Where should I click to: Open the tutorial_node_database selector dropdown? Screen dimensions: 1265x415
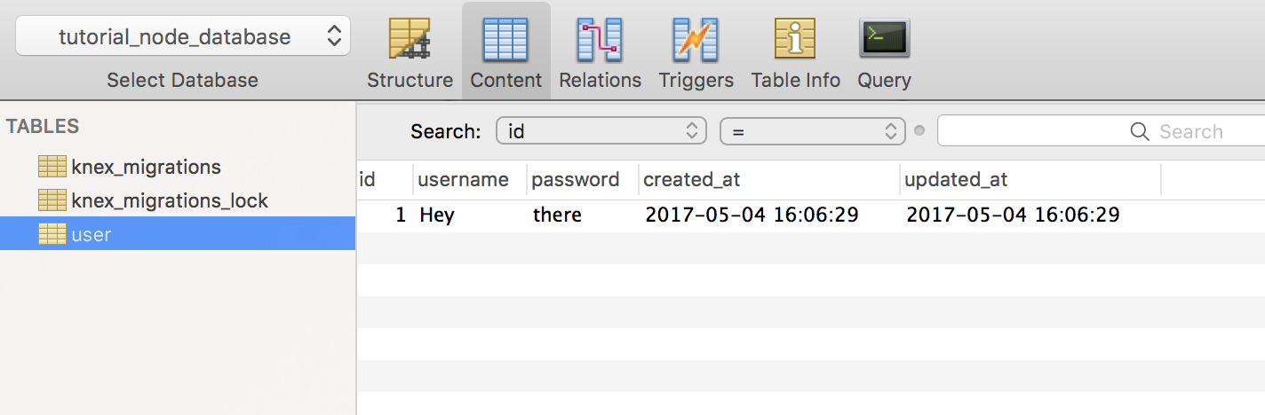pos(183,36)
